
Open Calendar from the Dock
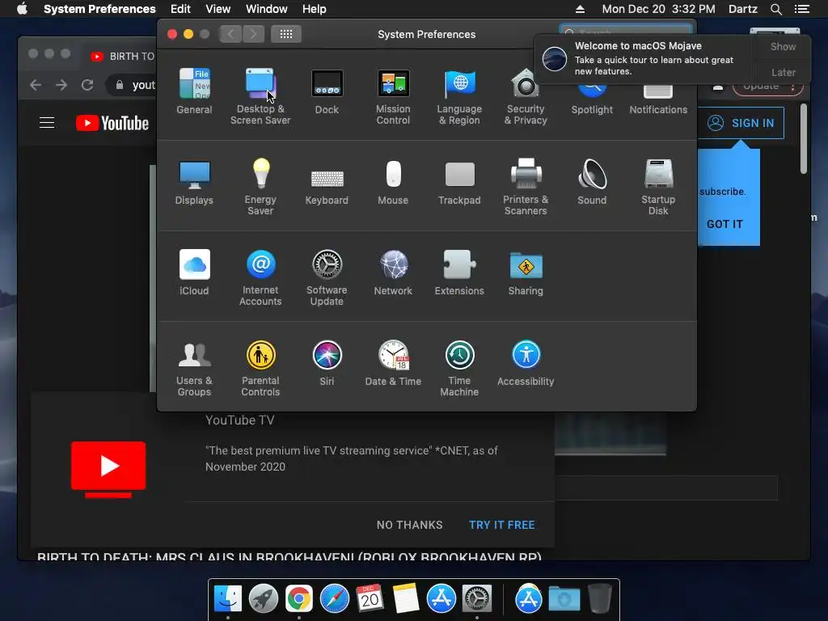click(x=370, y=599)
